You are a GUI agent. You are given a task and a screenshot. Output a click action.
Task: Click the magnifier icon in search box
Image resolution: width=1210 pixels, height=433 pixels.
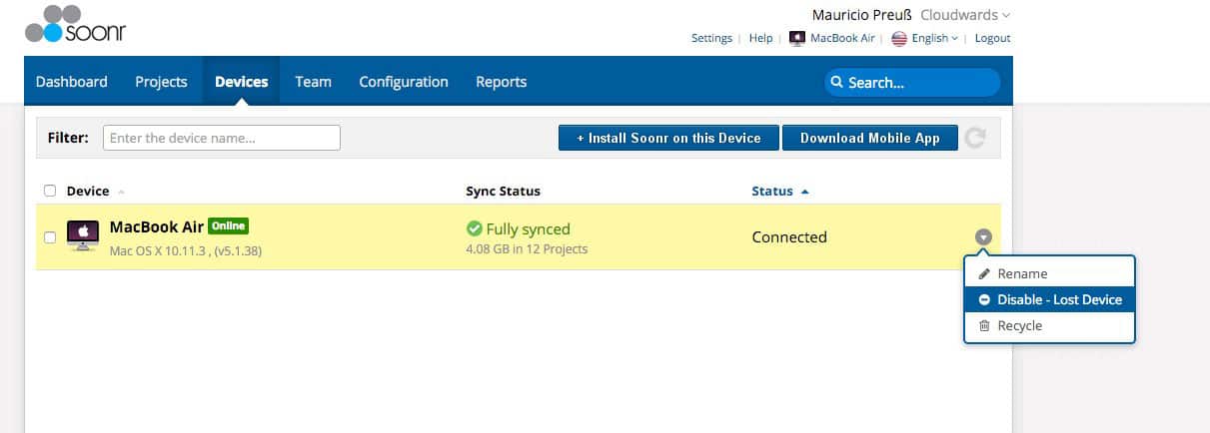[x=836, y=83]
